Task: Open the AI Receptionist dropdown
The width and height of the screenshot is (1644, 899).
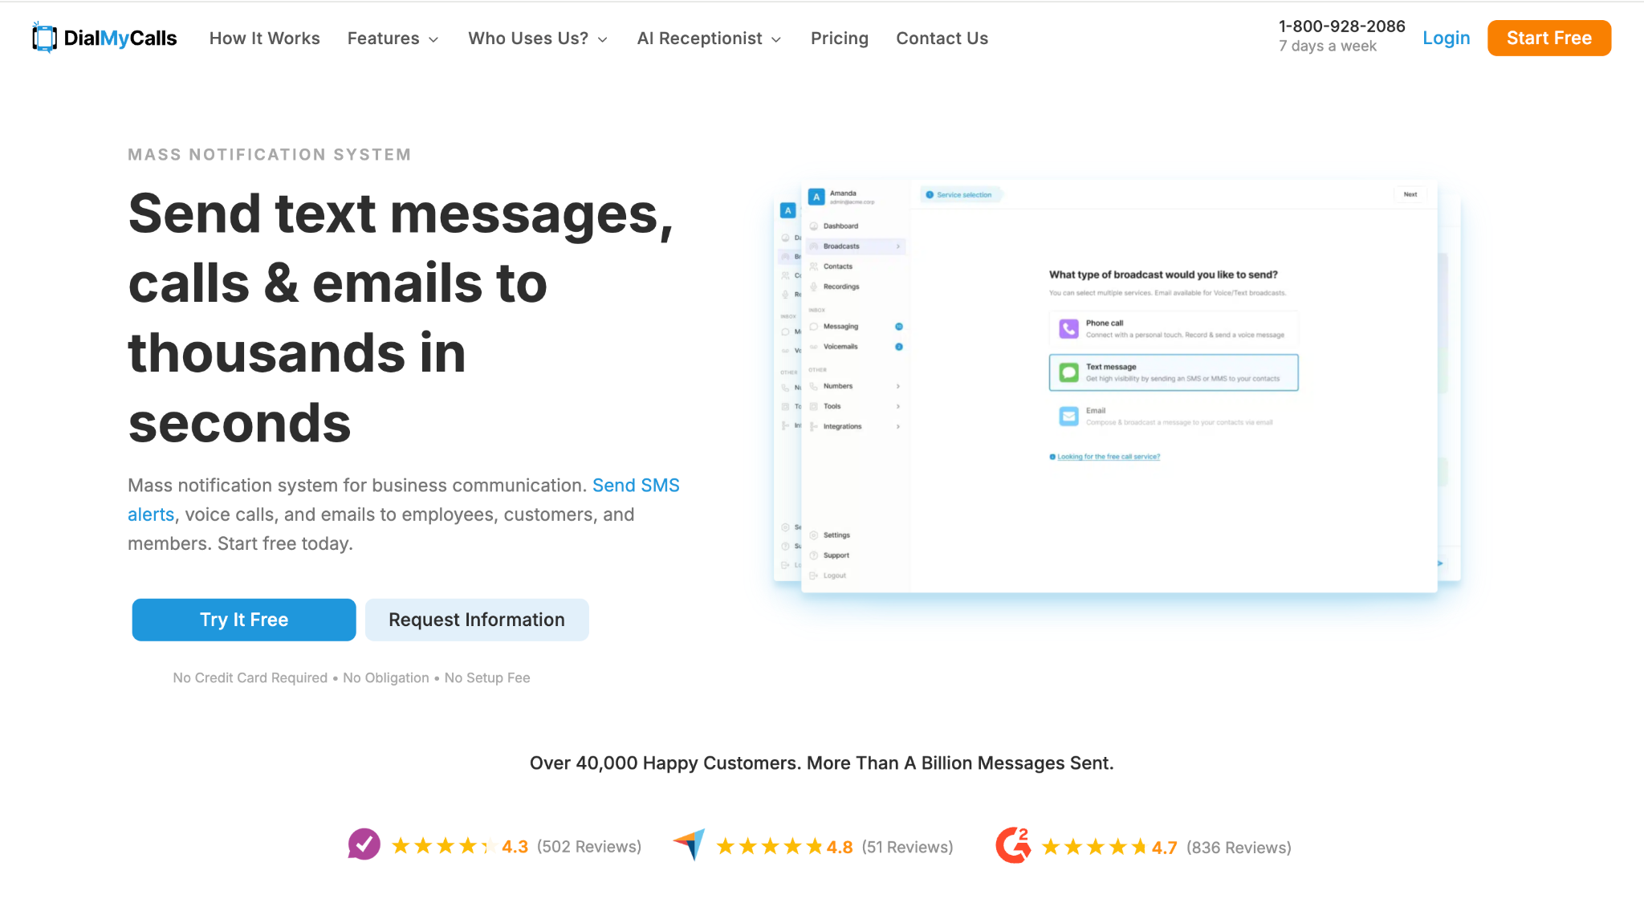Action: click(709, 39)
